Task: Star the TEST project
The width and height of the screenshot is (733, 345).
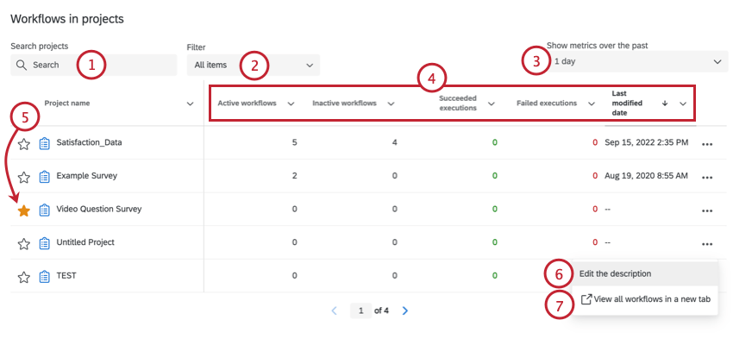Action: point(24,277)
